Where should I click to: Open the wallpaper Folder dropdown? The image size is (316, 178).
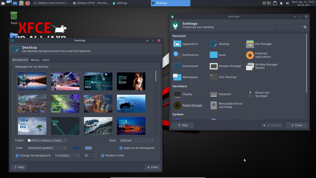pyautogui.click(x=47, y=141)
